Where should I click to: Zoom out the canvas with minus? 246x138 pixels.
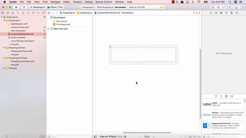(x=140, y=136)
